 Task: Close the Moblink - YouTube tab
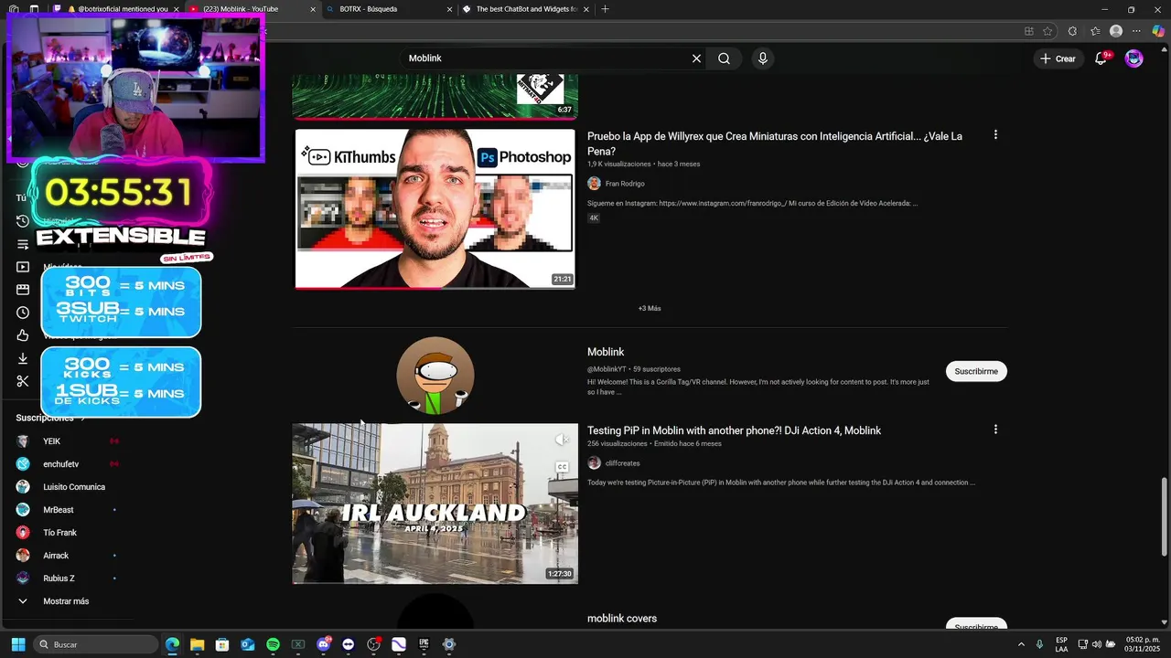313,9
